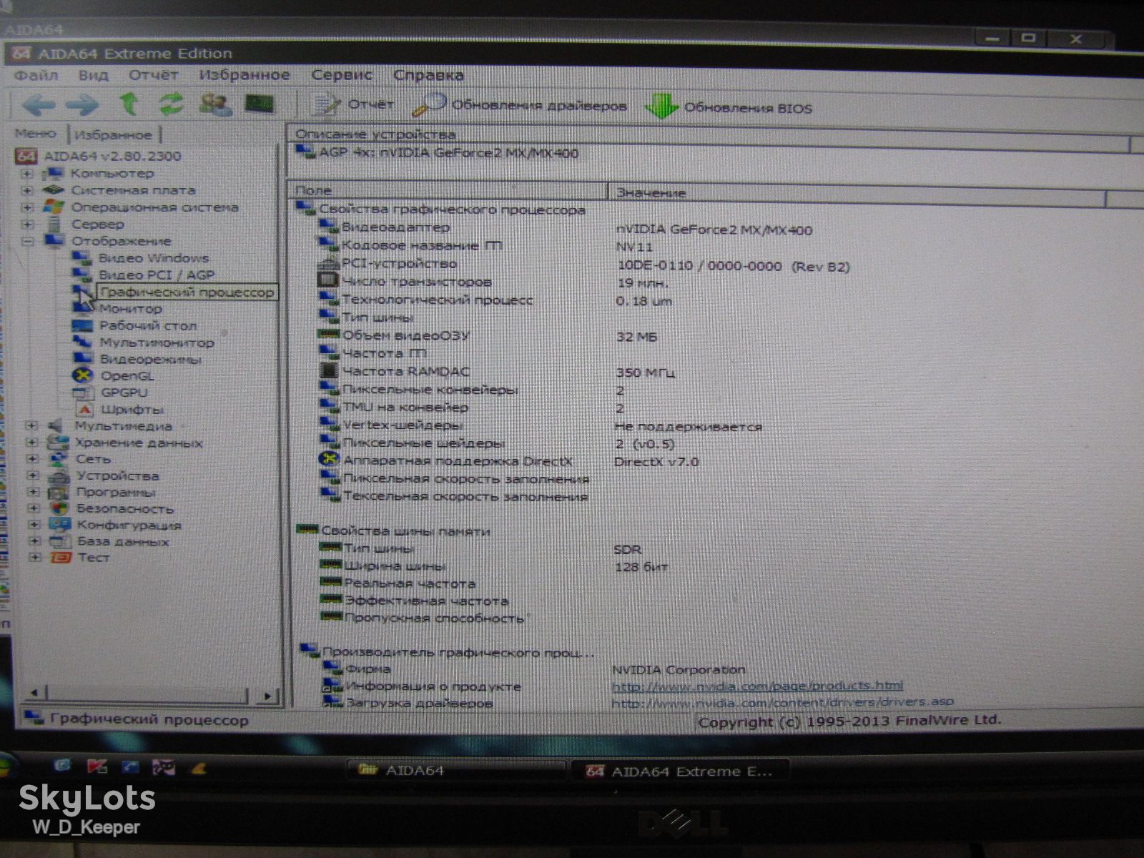The image size is (1144, 858).
Task: Select the GPGPU tree item
Action: point(124,393)
